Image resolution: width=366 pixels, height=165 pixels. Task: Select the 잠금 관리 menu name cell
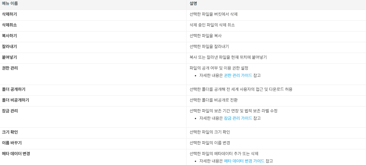pyautogui.click(x=93, y=117)
